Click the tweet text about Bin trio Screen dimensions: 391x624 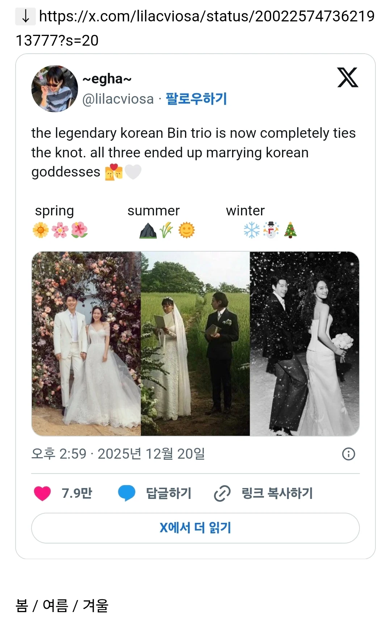pyautogui.click(x=193, y=153)
